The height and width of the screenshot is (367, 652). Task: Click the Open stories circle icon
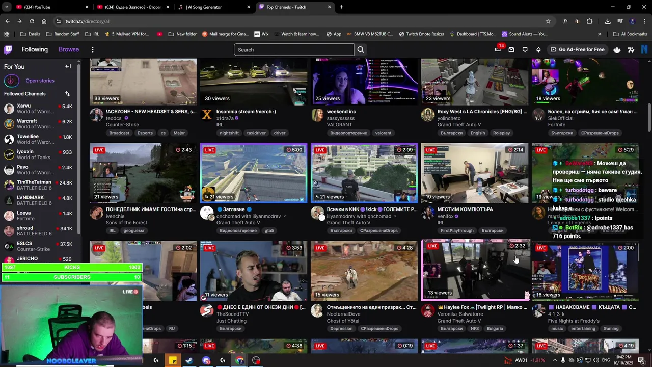coord(12,81)
